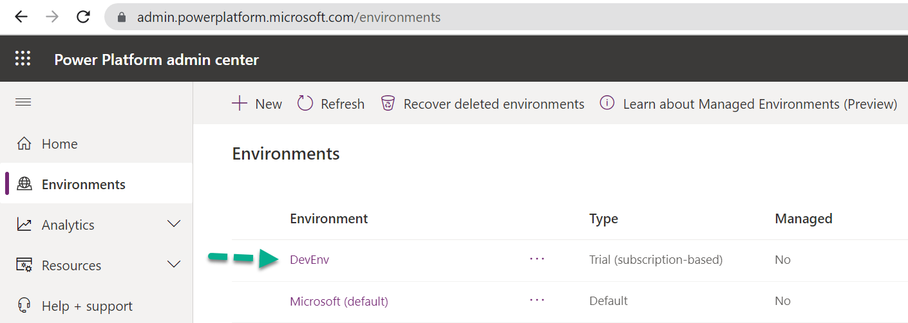
Task: Go back using browser back arrow
Action: pos(21,17)
